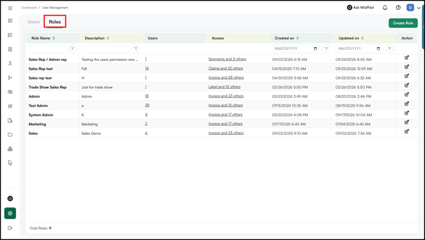Click the 'Total Roles: 9' footer text

41,228
